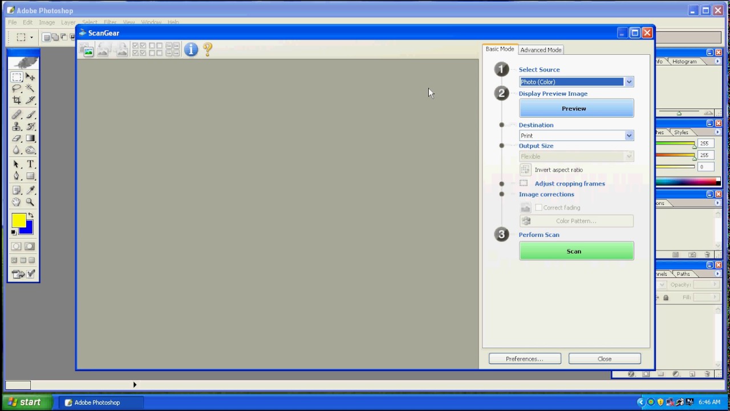This screenshot has width=730, height=411.
Task: Select the Eyedropper tool
Action: 30,190
